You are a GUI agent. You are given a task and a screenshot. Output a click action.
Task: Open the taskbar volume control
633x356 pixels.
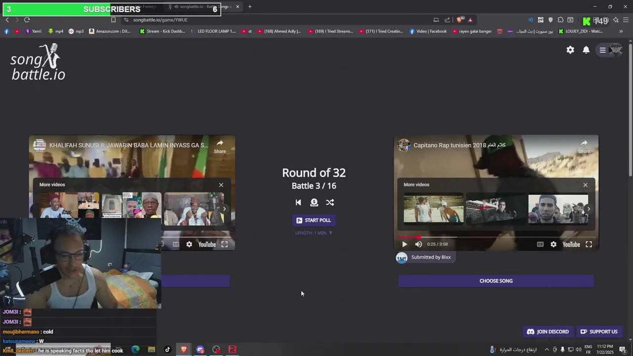(x=578, y=350)
